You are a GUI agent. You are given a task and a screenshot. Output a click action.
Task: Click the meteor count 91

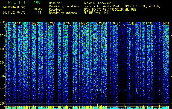[39, 13]
